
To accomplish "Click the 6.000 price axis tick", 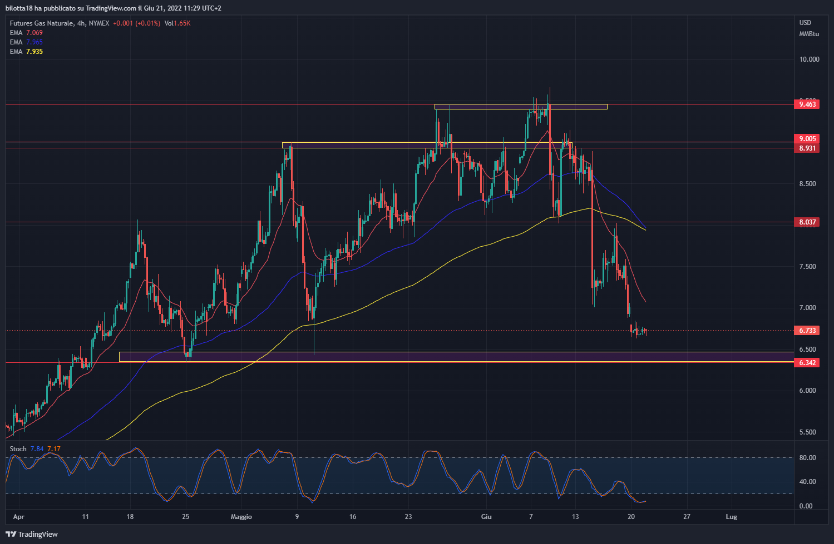I will [807, 391].
